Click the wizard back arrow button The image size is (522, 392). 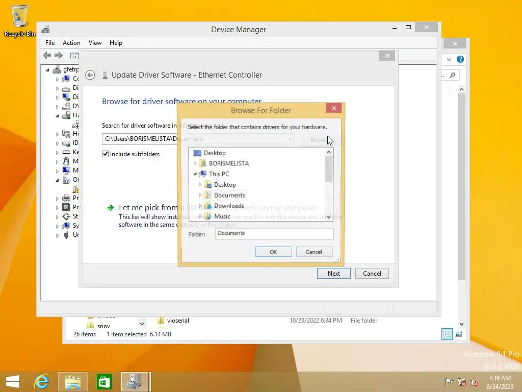[90, 75]
